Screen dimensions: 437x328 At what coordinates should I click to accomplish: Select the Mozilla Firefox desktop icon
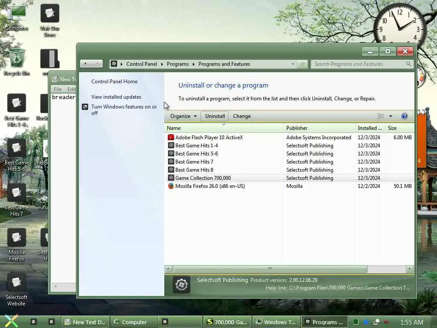point(17,245)
